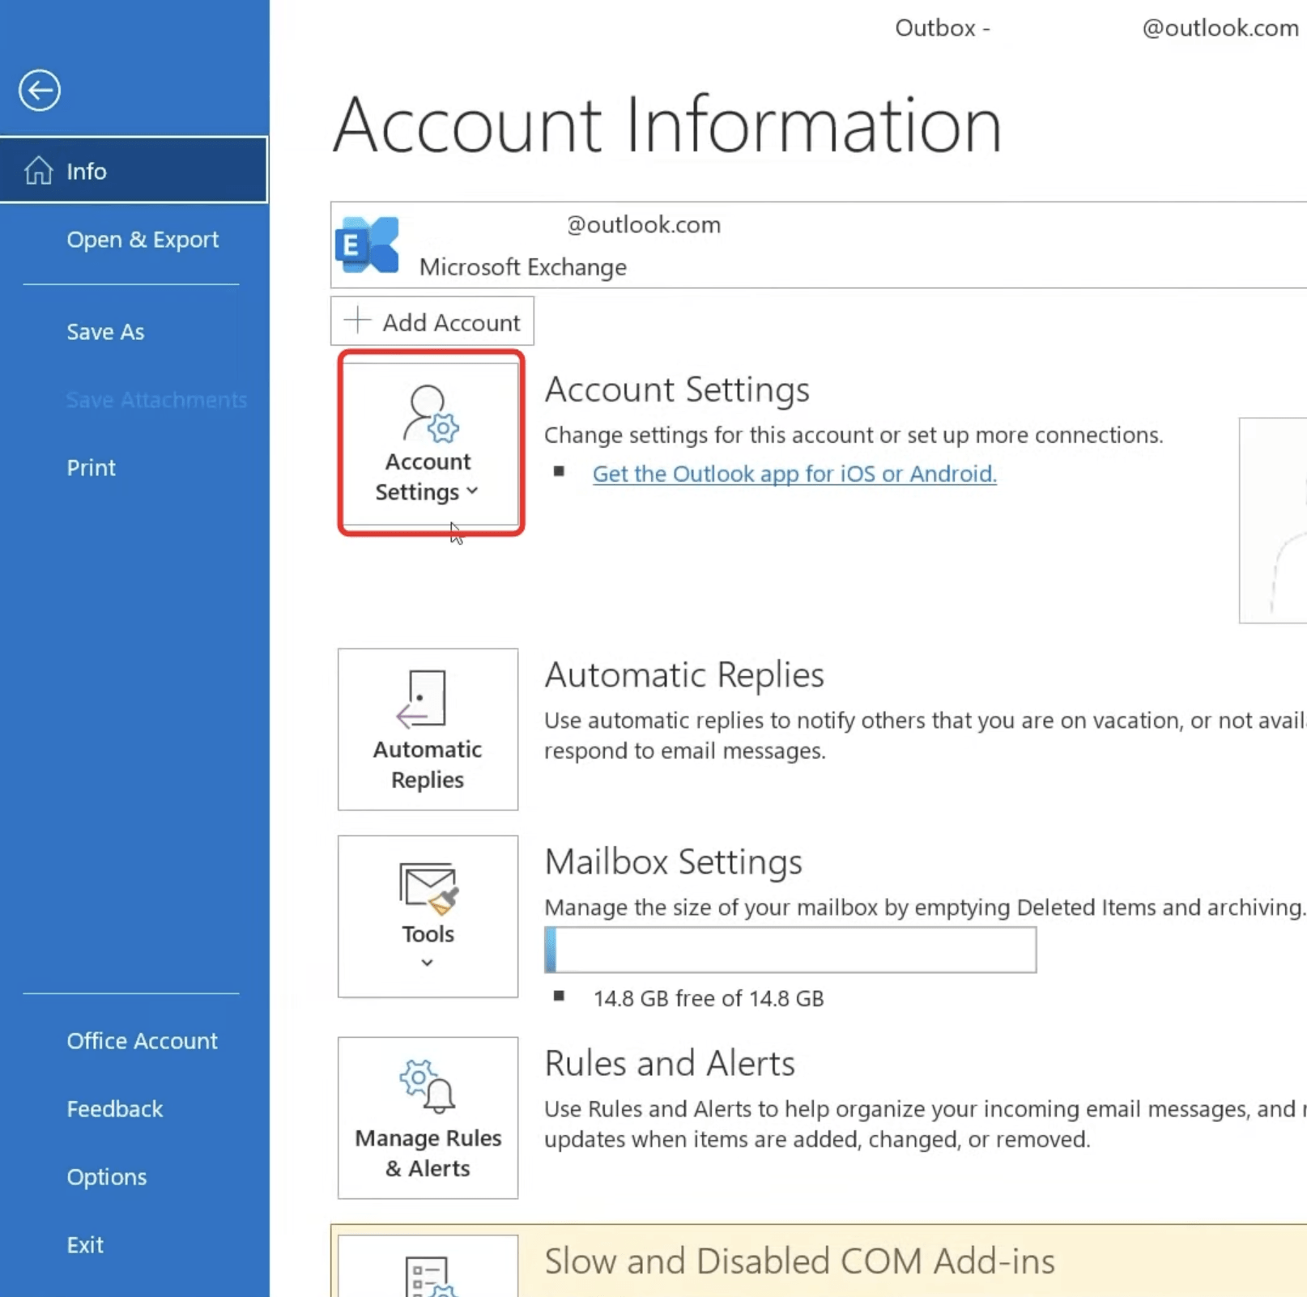
Task: Click the 'Automatic Replies' section heading
Action: [684, 674]
